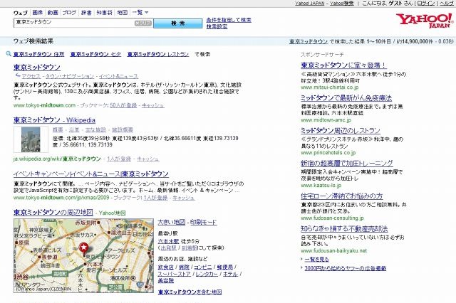Click the タウン・ナビゲーション sublink
This screenshot has width=456, height=303.
(70, 76)
